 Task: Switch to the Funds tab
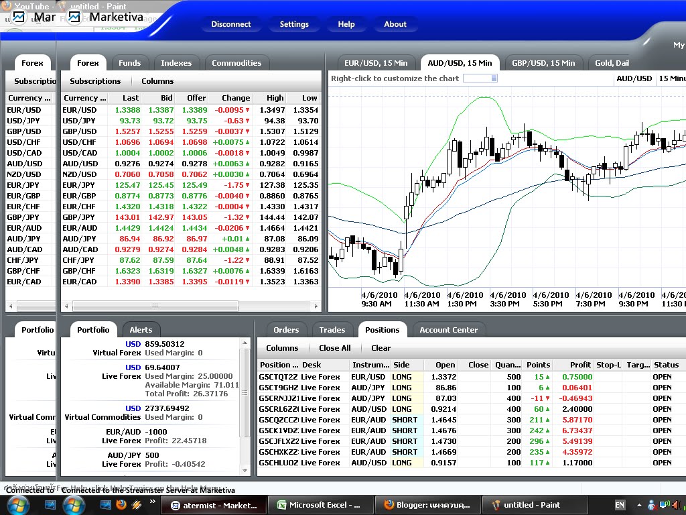click(x=129, y=63)
